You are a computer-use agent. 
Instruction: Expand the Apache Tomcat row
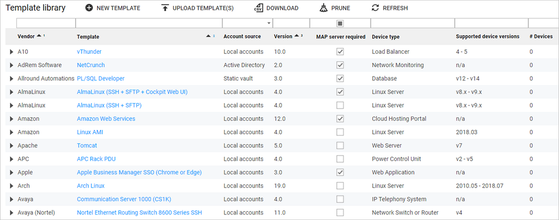pos(11,146)
